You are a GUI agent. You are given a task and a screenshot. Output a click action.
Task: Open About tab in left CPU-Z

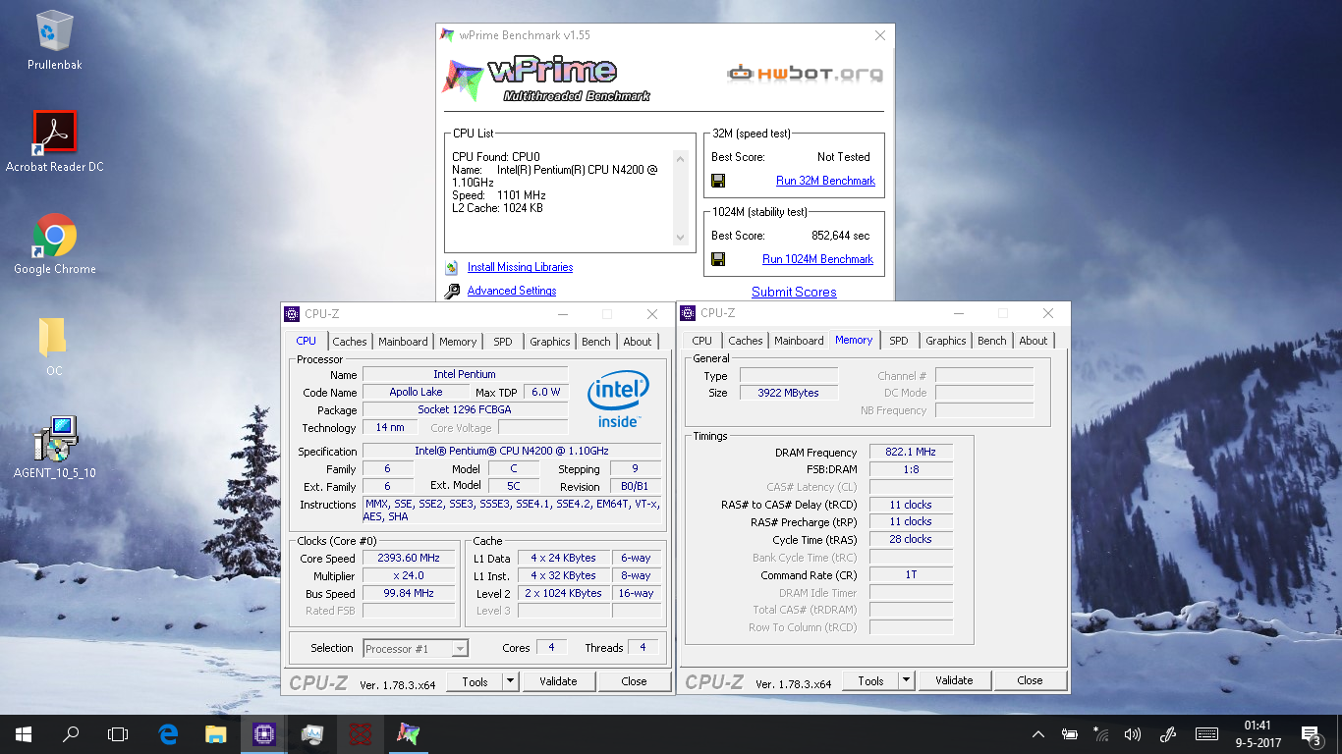[x=638, y=342]
